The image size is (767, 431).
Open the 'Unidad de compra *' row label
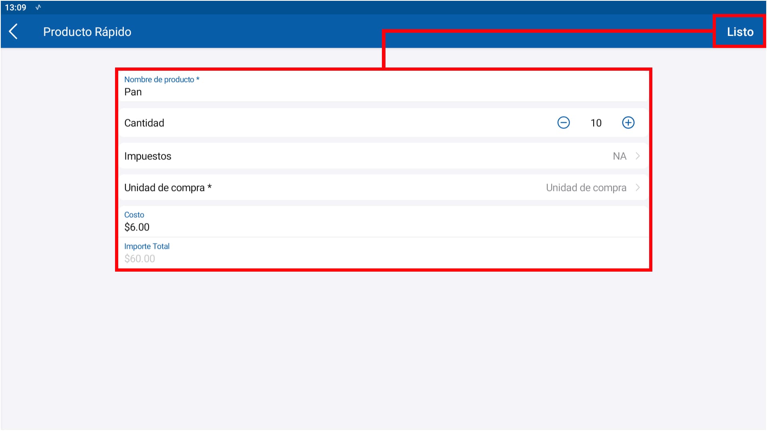coord(168,188)
